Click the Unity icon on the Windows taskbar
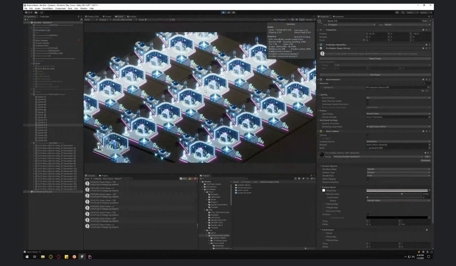Viewport: 456px width, 266px height. [82, 257]
